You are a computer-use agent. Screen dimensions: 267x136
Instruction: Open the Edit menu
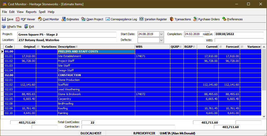[x=12, y=12]
